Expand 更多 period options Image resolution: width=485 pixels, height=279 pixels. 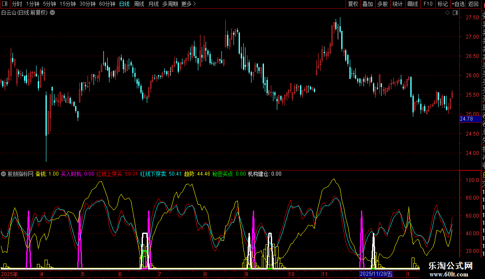(188, 4)
